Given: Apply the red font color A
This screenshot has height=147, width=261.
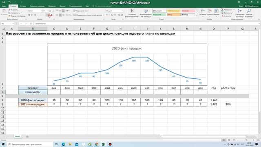Looking at the screenshot, I should coord(51,15).
